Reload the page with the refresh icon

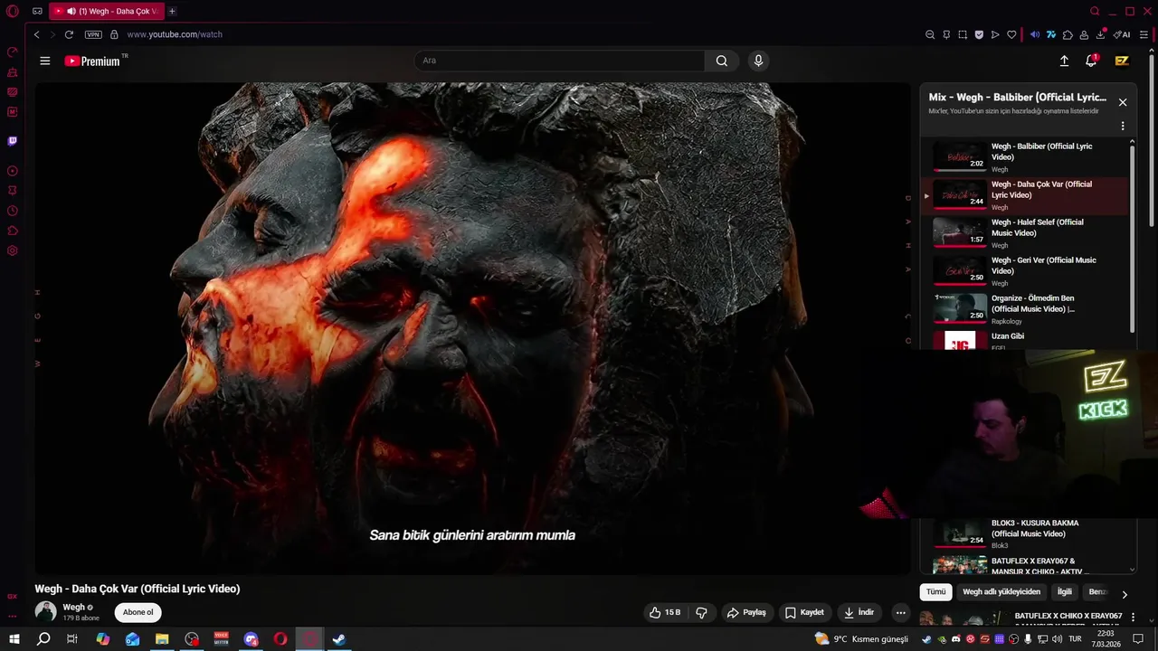(x=69, y=34)
